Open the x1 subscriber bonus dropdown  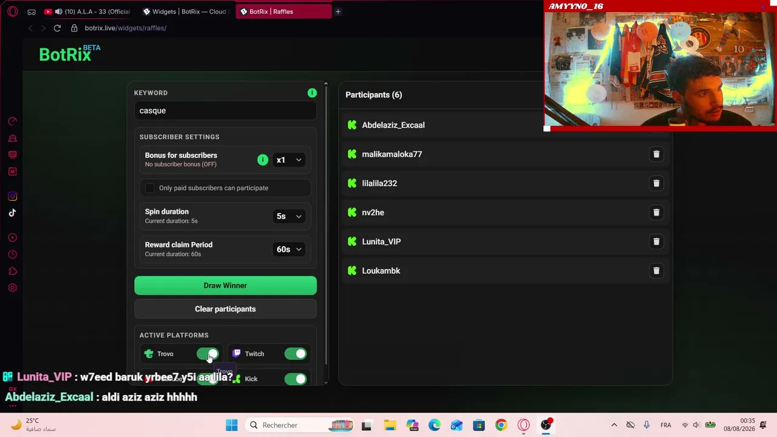289,160
